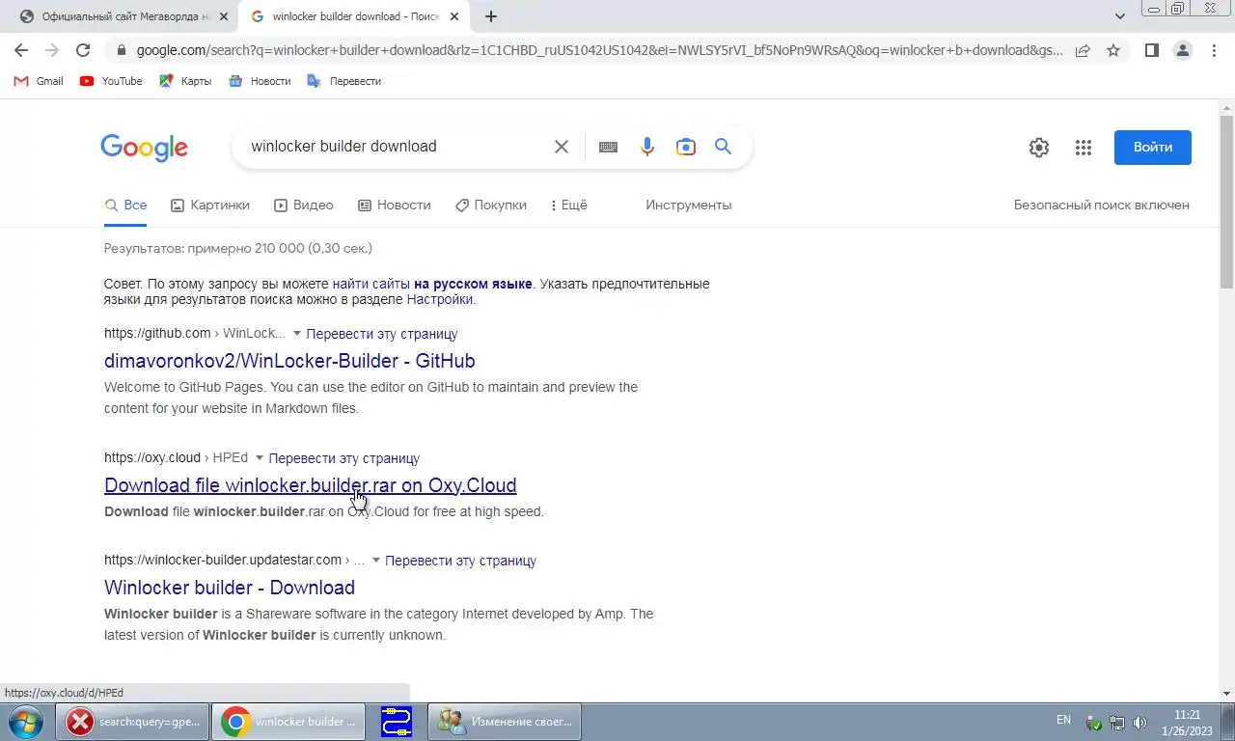1235x741 pixels.
Task: Open the Chrome three-dot menu
Action: coord(1214,50)
